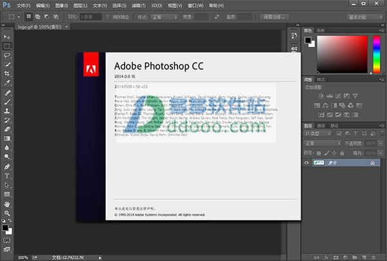Click the Refine Edge button
Viewport: 387px width, 261px height.
coord(274,17)
